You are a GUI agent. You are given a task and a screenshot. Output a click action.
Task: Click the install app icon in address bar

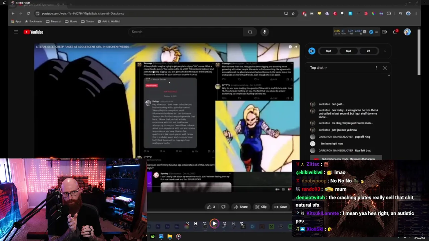click(x=286, y=13)
